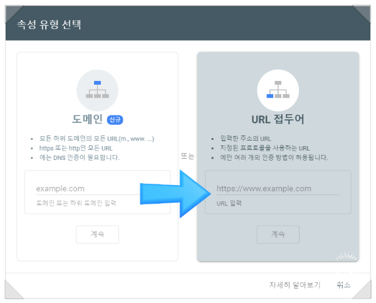Click the 속성 유형 선택 dialog title
The height and width of the screenshot is (303, 376).
49,24
